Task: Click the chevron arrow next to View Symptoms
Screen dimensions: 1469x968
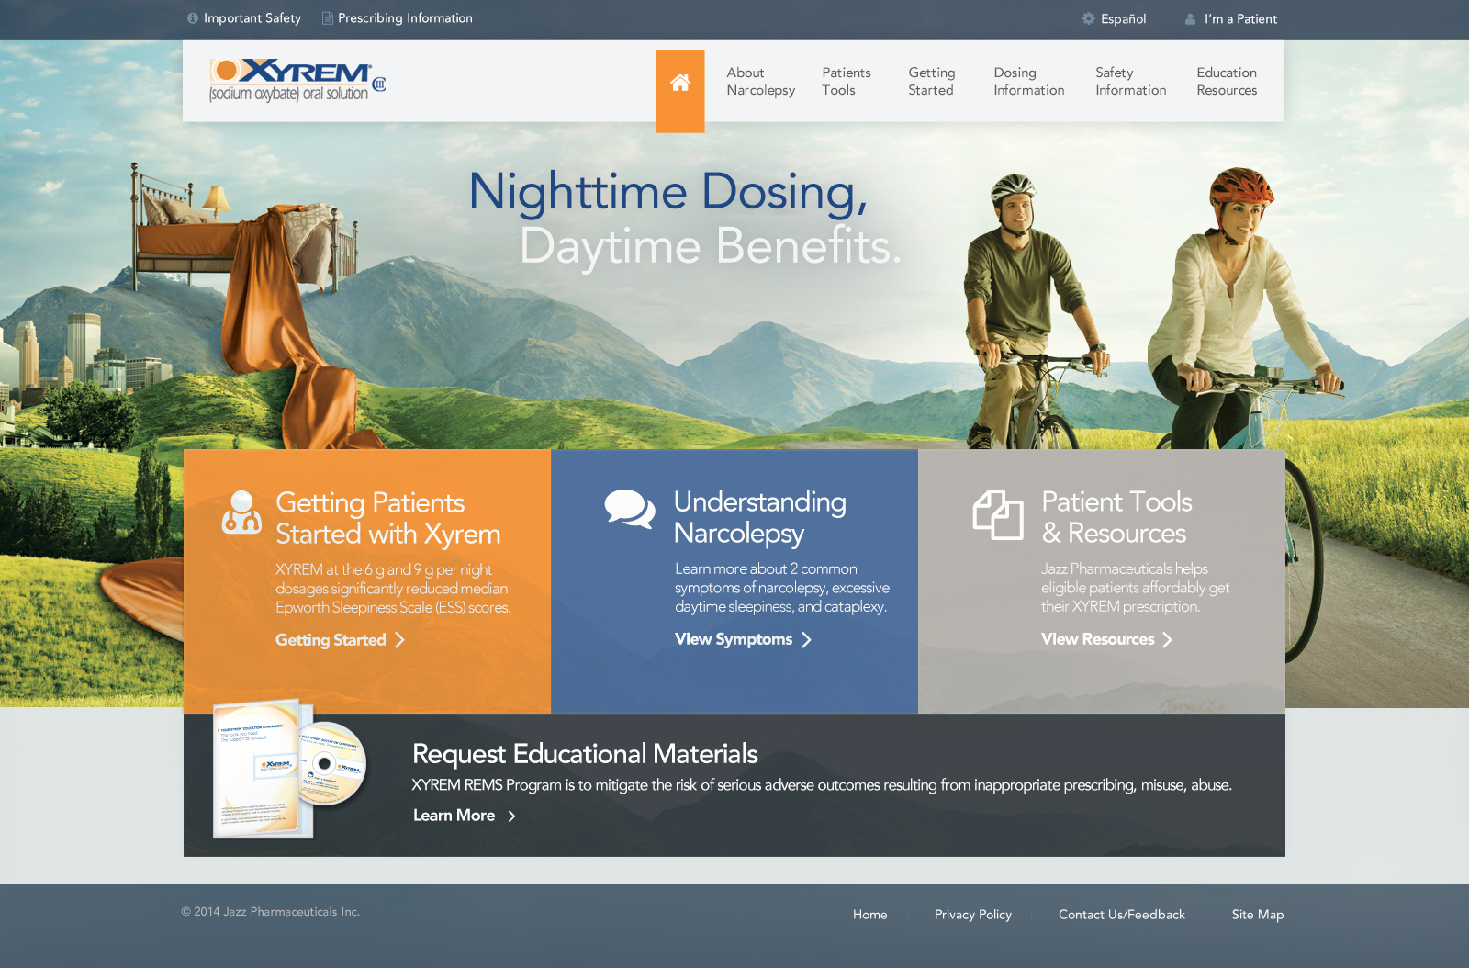Action: pos(806,639)
